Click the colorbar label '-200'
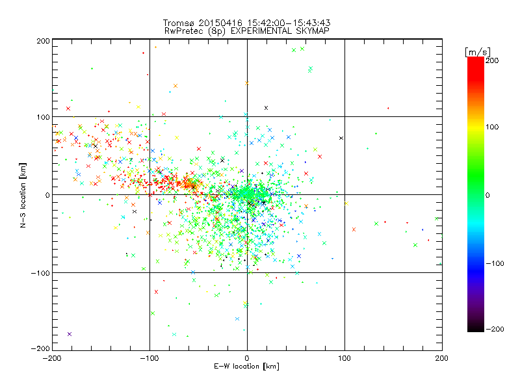The image size is (520, 390). click(495, 329)
